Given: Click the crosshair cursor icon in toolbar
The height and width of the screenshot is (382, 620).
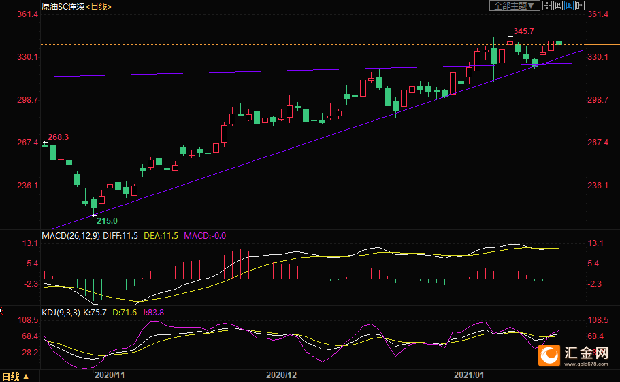Looking at the screenshot, I should pos(547,5).
